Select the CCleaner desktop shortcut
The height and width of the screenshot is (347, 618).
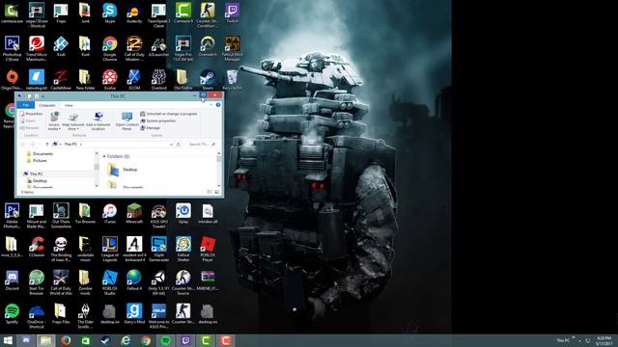37,247
